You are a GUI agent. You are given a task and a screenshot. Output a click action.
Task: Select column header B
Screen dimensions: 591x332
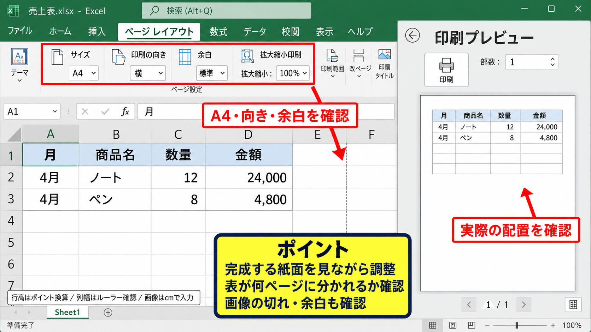click(x=116, y=134)
